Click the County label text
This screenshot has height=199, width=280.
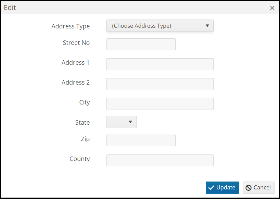pyautogui.click(x=80, y=159)
